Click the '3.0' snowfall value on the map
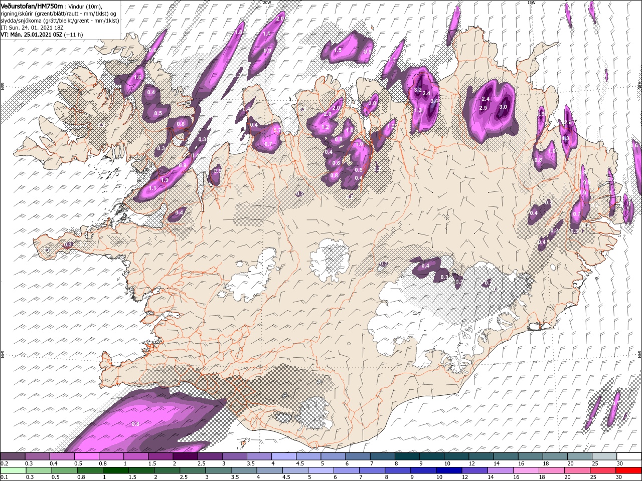642x481 pixels. (503, 107)
